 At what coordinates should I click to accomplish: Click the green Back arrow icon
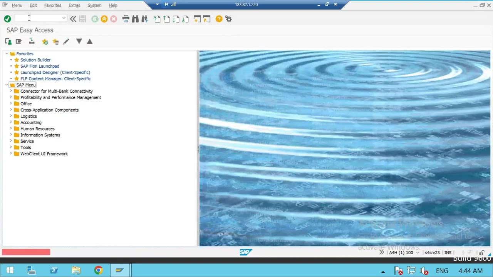tap(95, 19)
